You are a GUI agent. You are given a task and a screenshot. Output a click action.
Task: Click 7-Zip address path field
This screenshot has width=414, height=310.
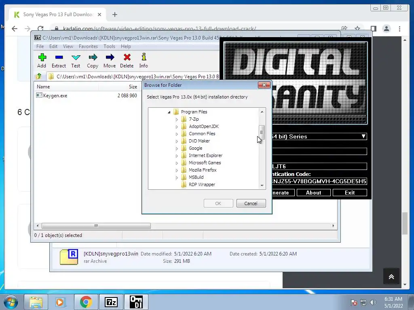pyautogui.click(x=133, y=76)
